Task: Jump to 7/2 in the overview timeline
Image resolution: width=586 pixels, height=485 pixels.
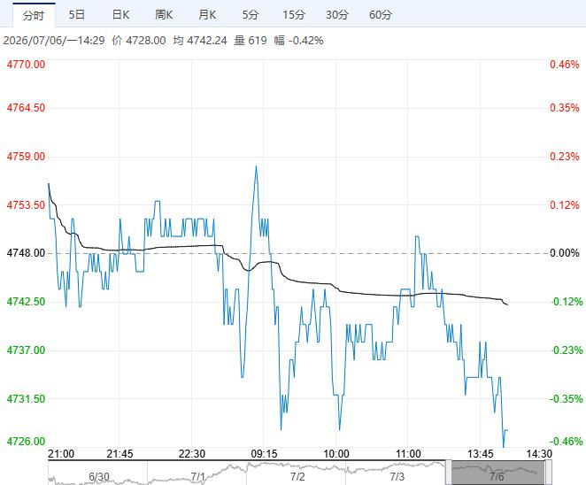Action: tap(297, 477)
